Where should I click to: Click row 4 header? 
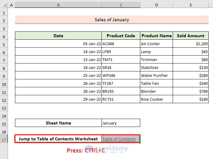[4, 36]
